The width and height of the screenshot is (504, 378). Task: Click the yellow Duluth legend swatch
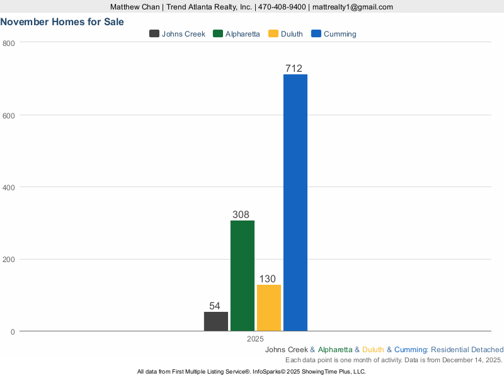pos(273,34)
